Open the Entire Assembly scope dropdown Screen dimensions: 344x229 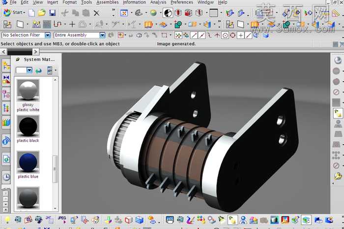click(102, 35)
